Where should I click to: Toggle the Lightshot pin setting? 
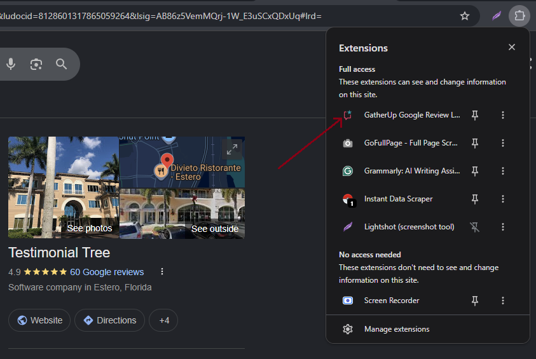coord(475,227)
